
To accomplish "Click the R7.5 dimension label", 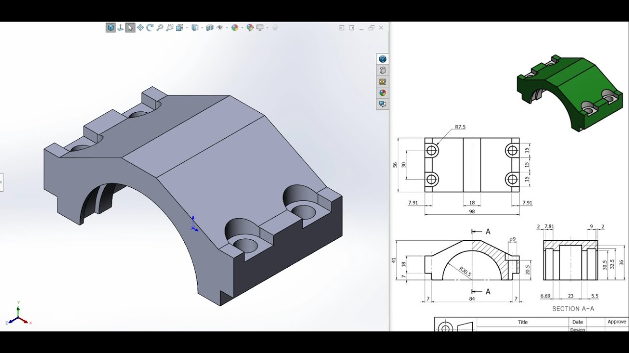I will point(460,127).
